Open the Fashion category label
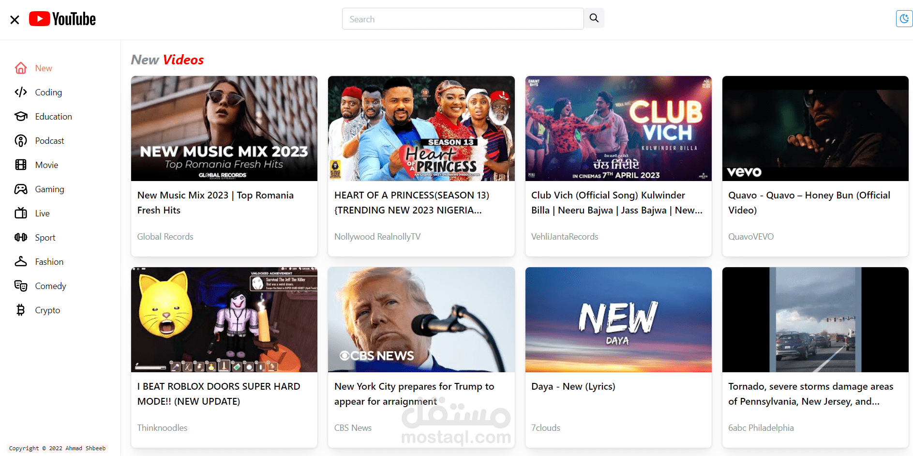 tap(49, 262)
